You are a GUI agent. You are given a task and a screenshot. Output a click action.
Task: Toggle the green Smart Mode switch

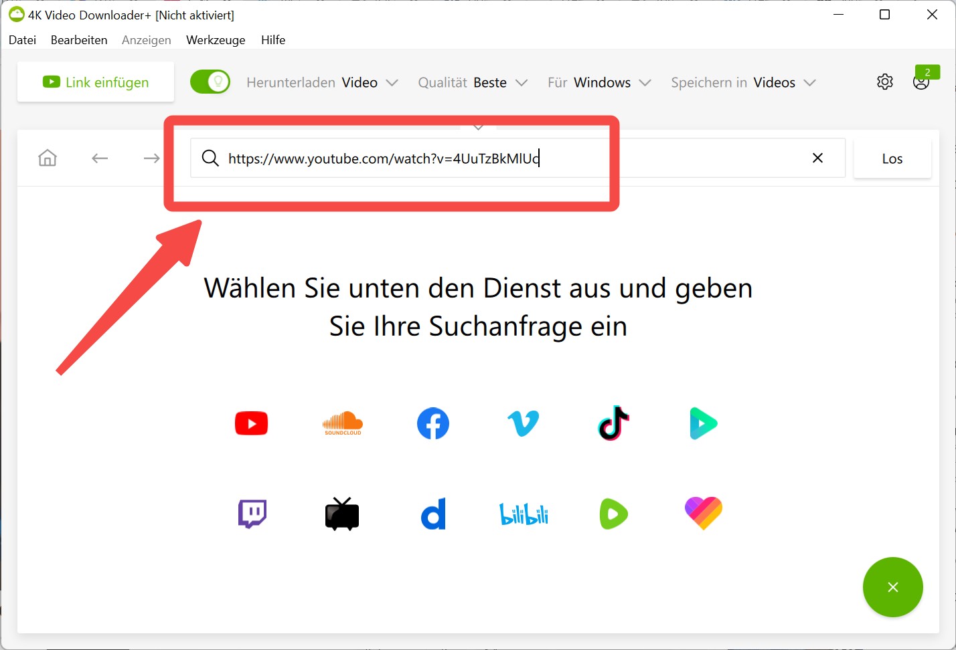coord(210,82)
